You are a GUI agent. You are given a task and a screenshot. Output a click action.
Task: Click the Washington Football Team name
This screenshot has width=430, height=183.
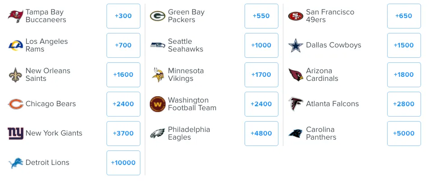tap(192, 104)
